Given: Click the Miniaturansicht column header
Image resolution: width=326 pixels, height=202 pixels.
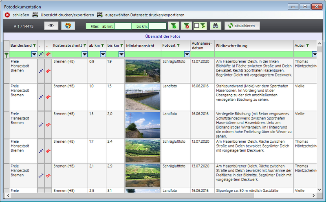Looking at the screenshot, I should 143,46.
